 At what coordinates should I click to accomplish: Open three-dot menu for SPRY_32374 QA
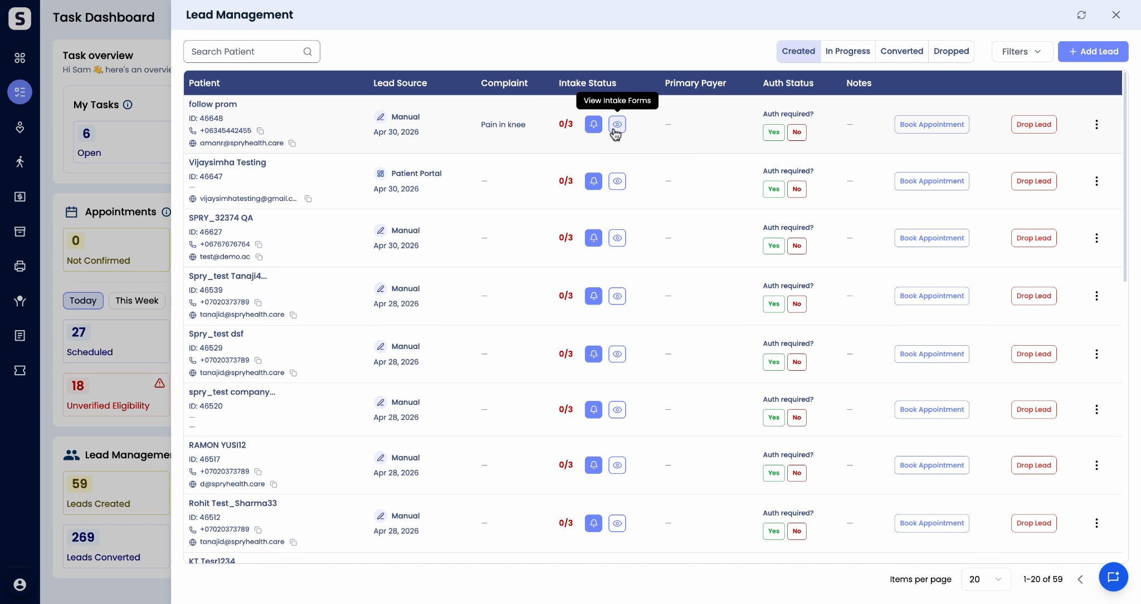(1096, 238)
